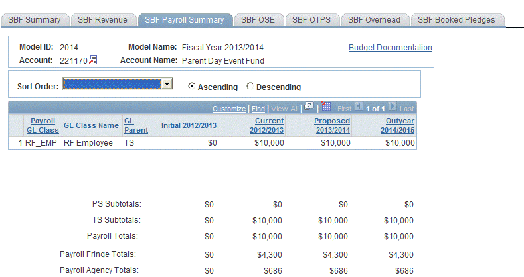Viewport: 524px width, 277px height.
Task: Open the SBF OSE tab
Action: coord(259,20)
